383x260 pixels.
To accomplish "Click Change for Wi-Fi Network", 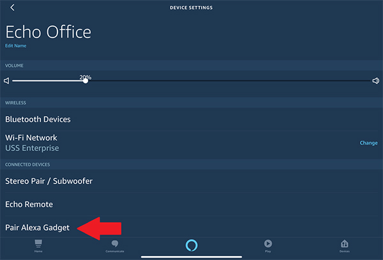I will (x=368, y=143).
